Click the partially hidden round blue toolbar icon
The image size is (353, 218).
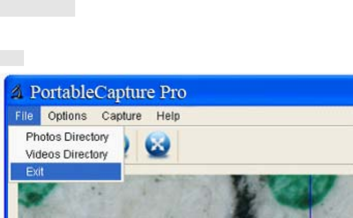tap(127, 145)
